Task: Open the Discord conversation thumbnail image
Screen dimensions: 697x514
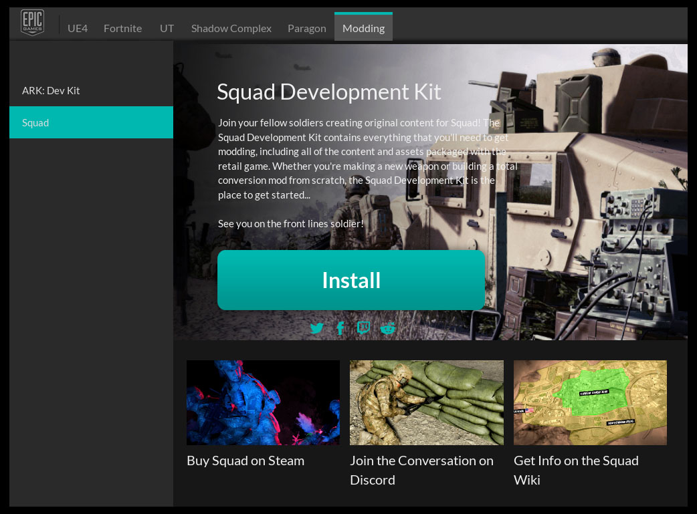Action: click(x=427, y=402)
